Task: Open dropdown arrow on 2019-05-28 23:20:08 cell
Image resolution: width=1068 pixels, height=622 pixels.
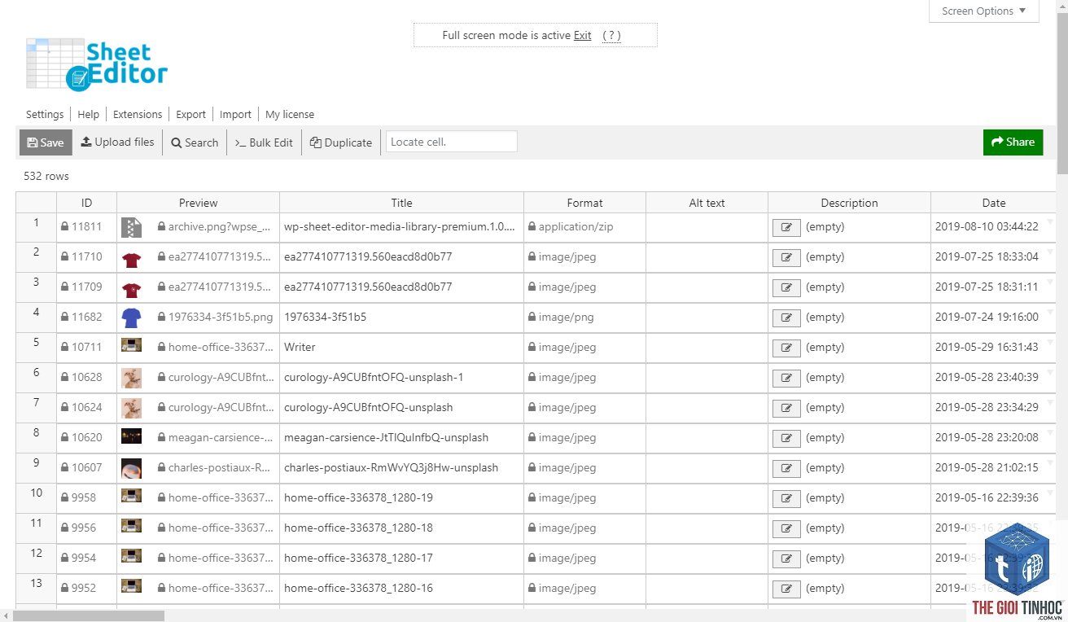Action: (1050, 432)
